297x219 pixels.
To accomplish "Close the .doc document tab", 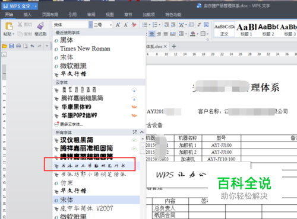I will point(165,46).
